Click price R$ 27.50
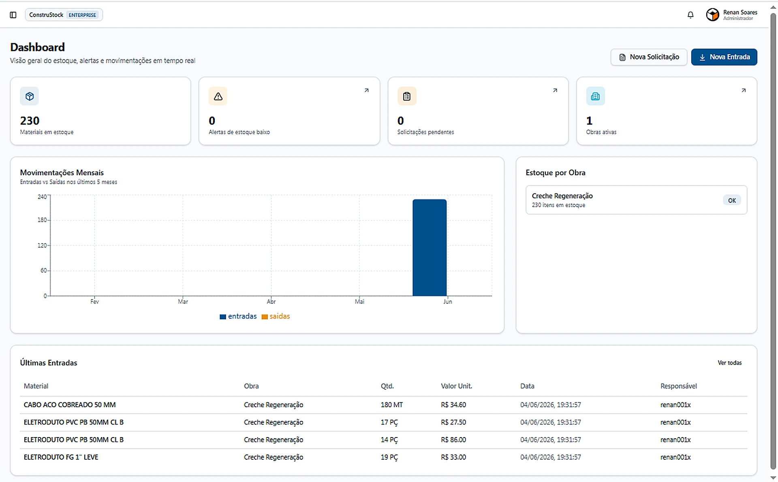Image resolution: width=778 pixels, height=482 pixels. [x=453, y=423]
